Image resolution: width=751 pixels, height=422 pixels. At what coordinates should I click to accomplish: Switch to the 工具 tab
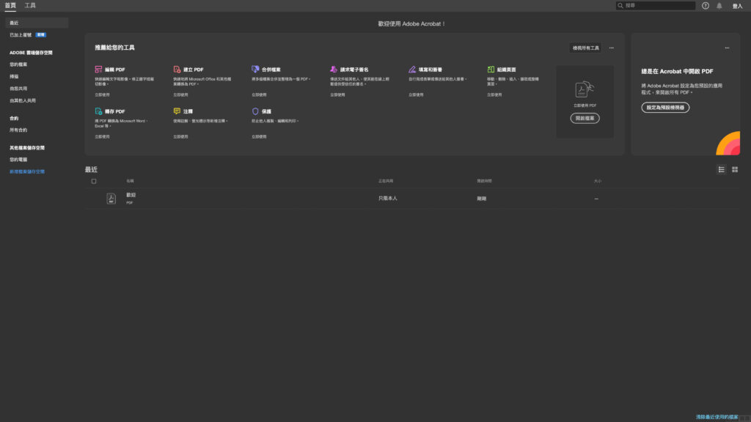click(30, 5)
